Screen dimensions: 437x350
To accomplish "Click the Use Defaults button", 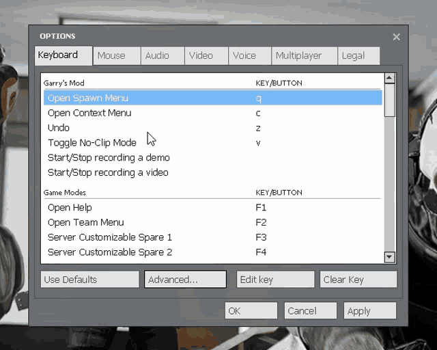I will [x=89, y=280].
